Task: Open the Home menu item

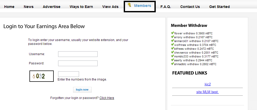Action: [9, 7]
